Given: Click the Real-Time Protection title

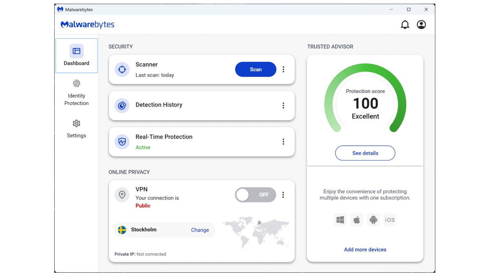Looking at the screenshot, I should 164,137.
